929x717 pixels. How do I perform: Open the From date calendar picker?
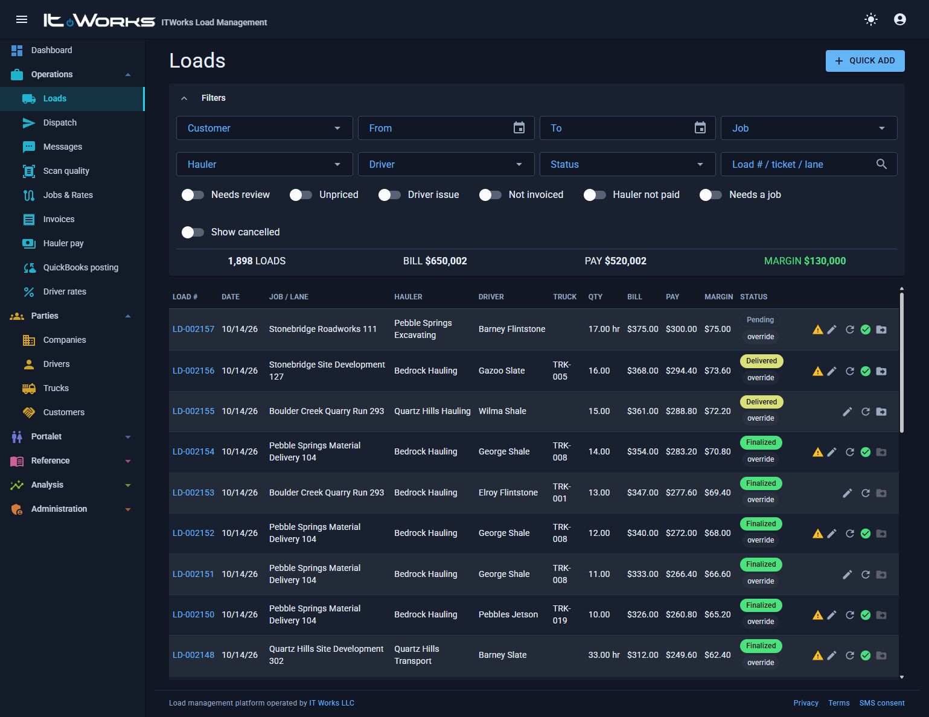tap(519, 128)
